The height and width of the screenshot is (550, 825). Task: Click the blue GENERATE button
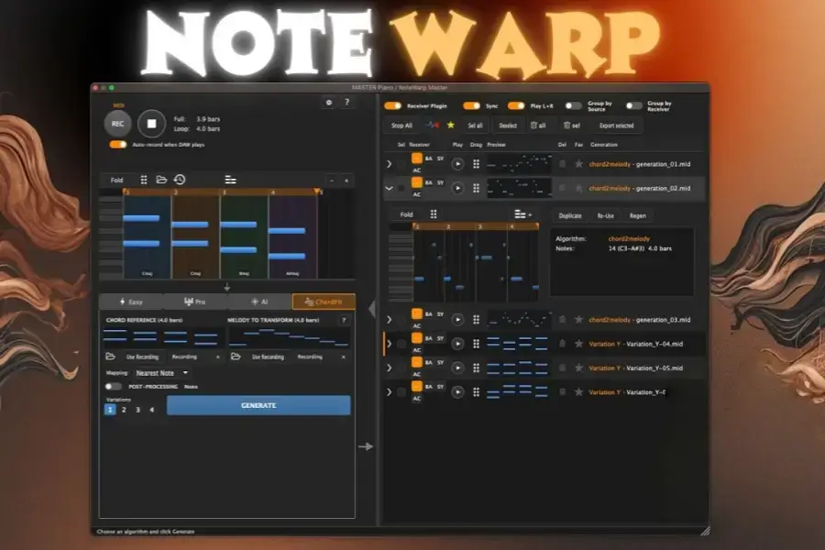tap(258, 405)
